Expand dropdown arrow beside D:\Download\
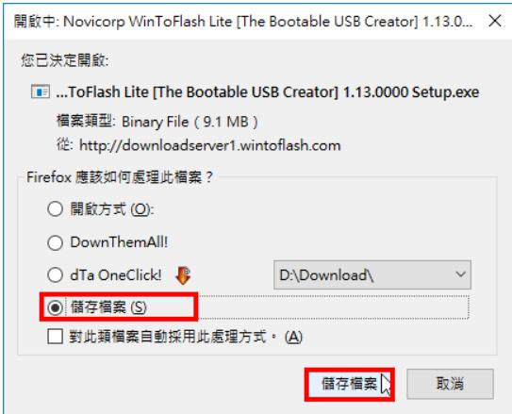Viewport: 512px width, 414px height. point(460,274)
